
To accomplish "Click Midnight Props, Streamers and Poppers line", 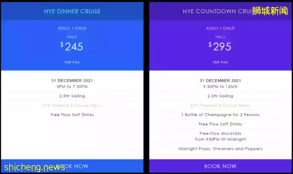I will pos(220,149).
